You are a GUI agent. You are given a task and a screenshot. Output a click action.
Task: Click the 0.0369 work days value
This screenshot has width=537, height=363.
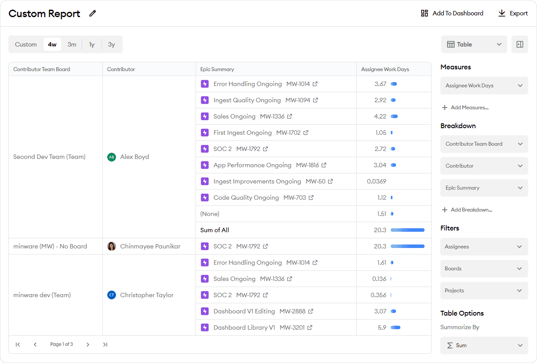point(376,181)
